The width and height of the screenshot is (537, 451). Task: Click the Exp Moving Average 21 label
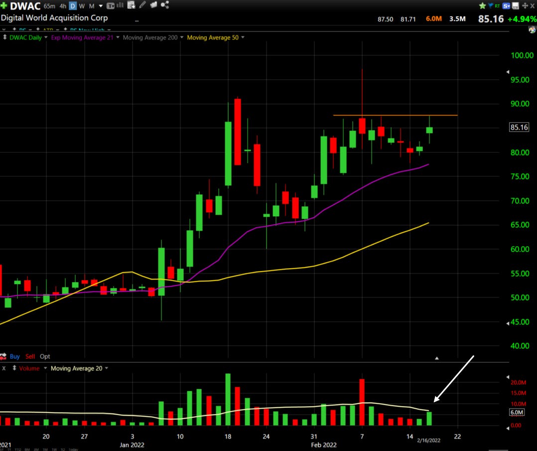[x=82, y=38]
